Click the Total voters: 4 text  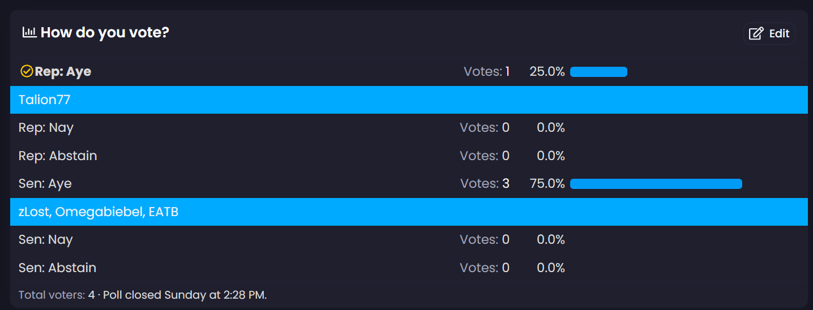[56, 295]
